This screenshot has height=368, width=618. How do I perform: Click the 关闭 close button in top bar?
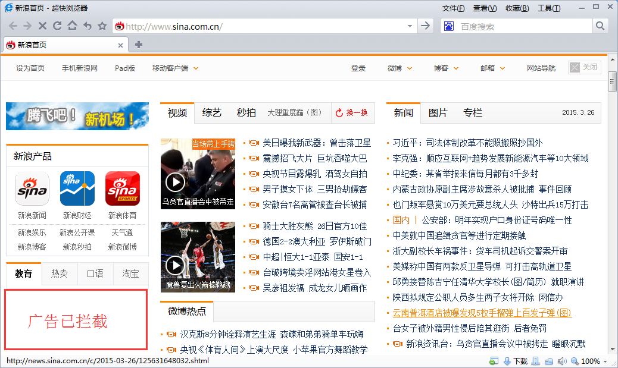click(585, 67)
